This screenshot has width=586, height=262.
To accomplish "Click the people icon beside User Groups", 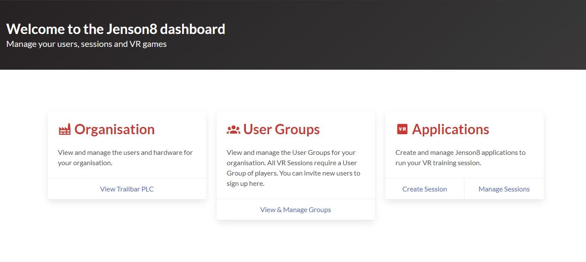I will [233, 129].
